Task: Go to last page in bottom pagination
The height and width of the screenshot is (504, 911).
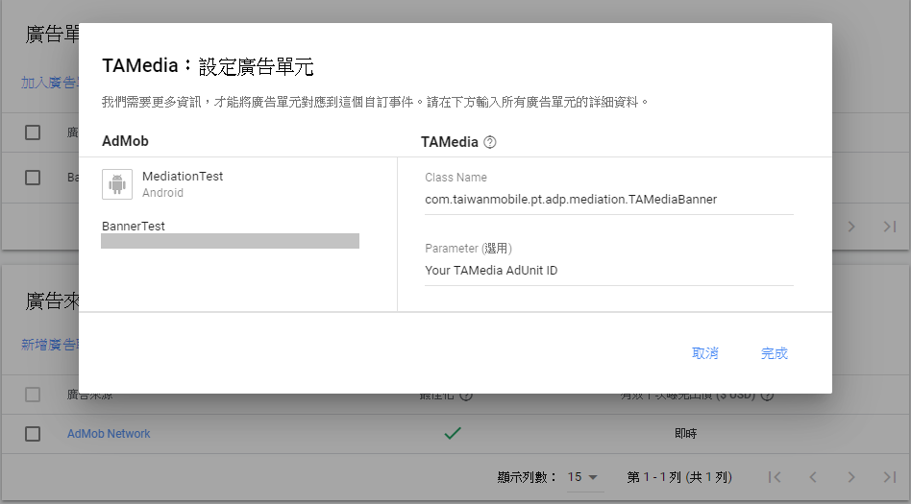Action: (890, 477)
